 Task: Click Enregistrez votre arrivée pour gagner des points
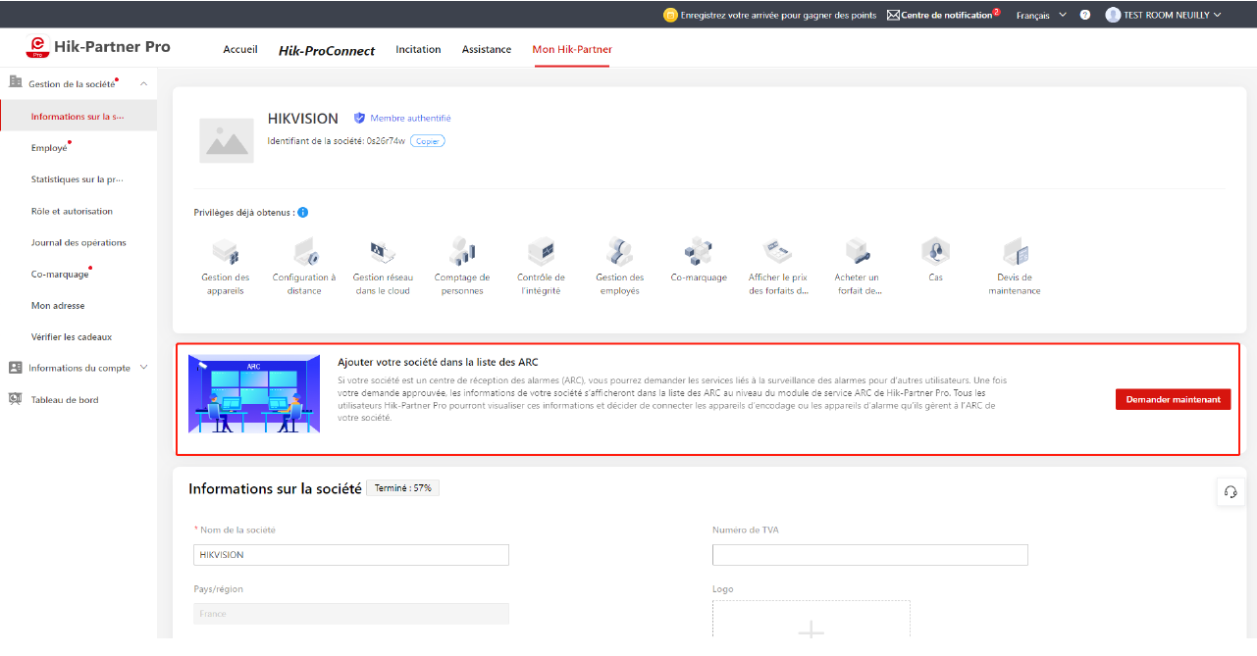779,16
